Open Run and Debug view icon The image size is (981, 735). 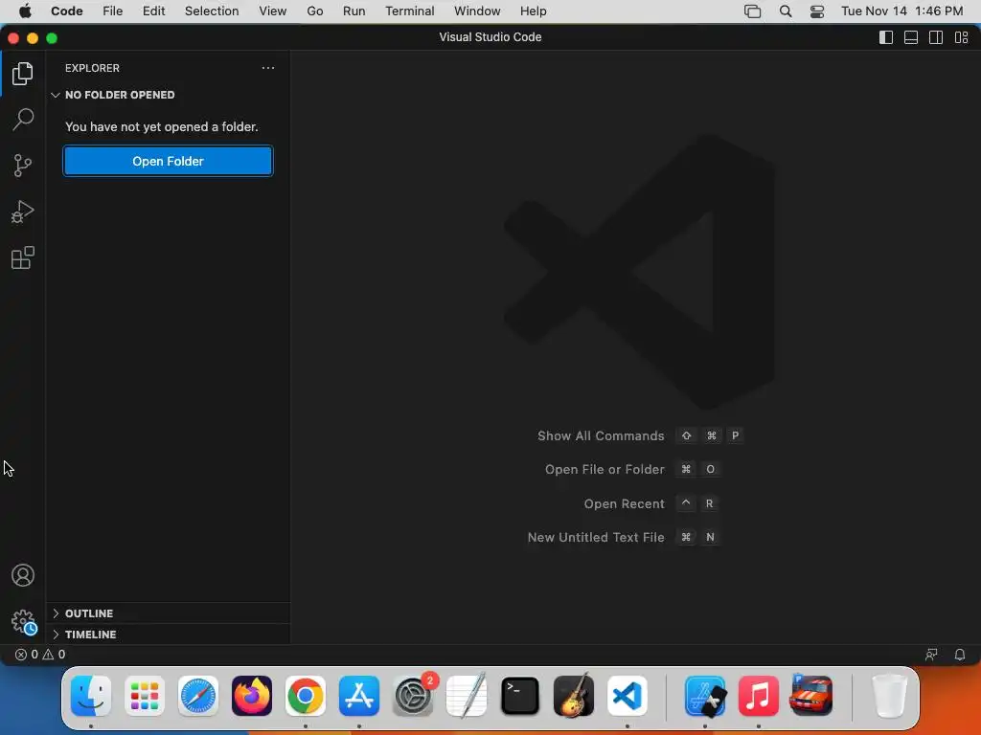[x=23, y=212]
